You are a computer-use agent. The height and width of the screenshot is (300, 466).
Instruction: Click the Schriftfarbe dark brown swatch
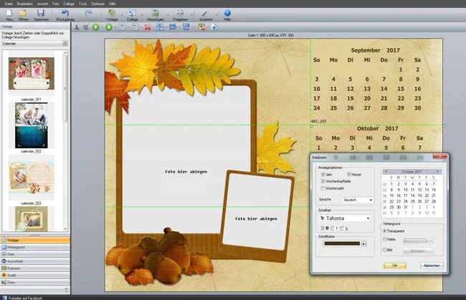point(342,243)
